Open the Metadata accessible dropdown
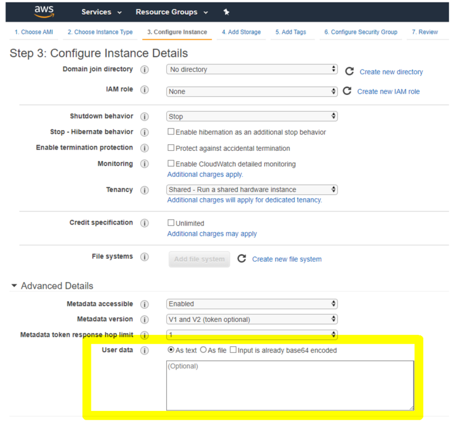This screenshot has width=453, height=424. tap(252, 304)
